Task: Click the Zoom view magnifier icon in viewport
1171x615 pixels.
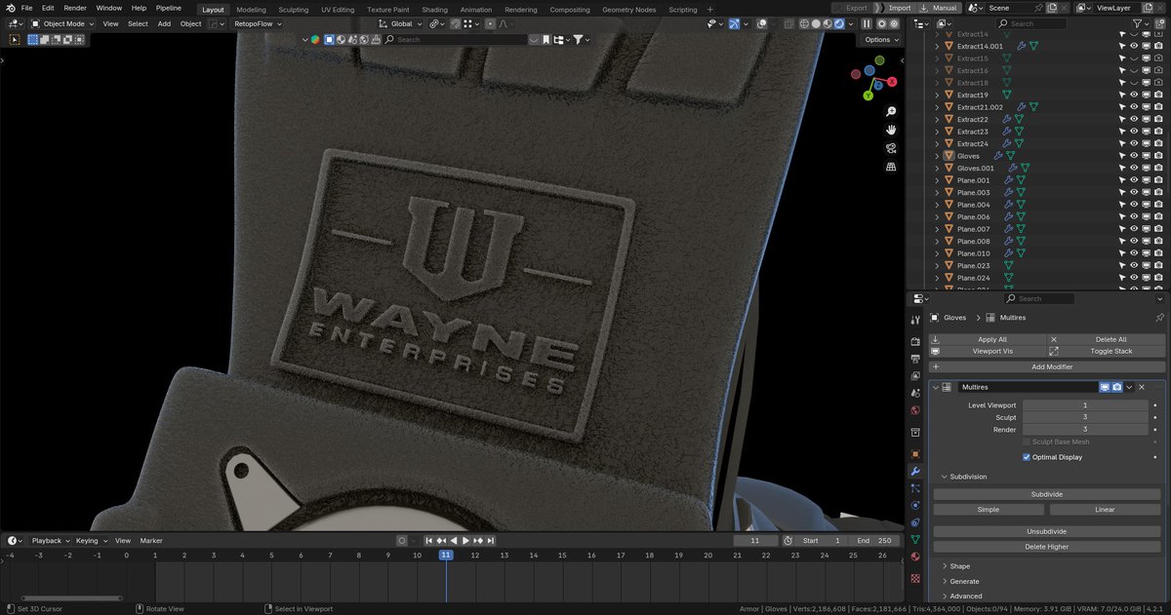Action: 891,111
